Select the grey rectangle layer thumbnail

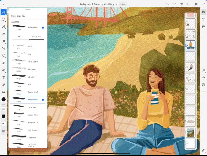(191, 121)
